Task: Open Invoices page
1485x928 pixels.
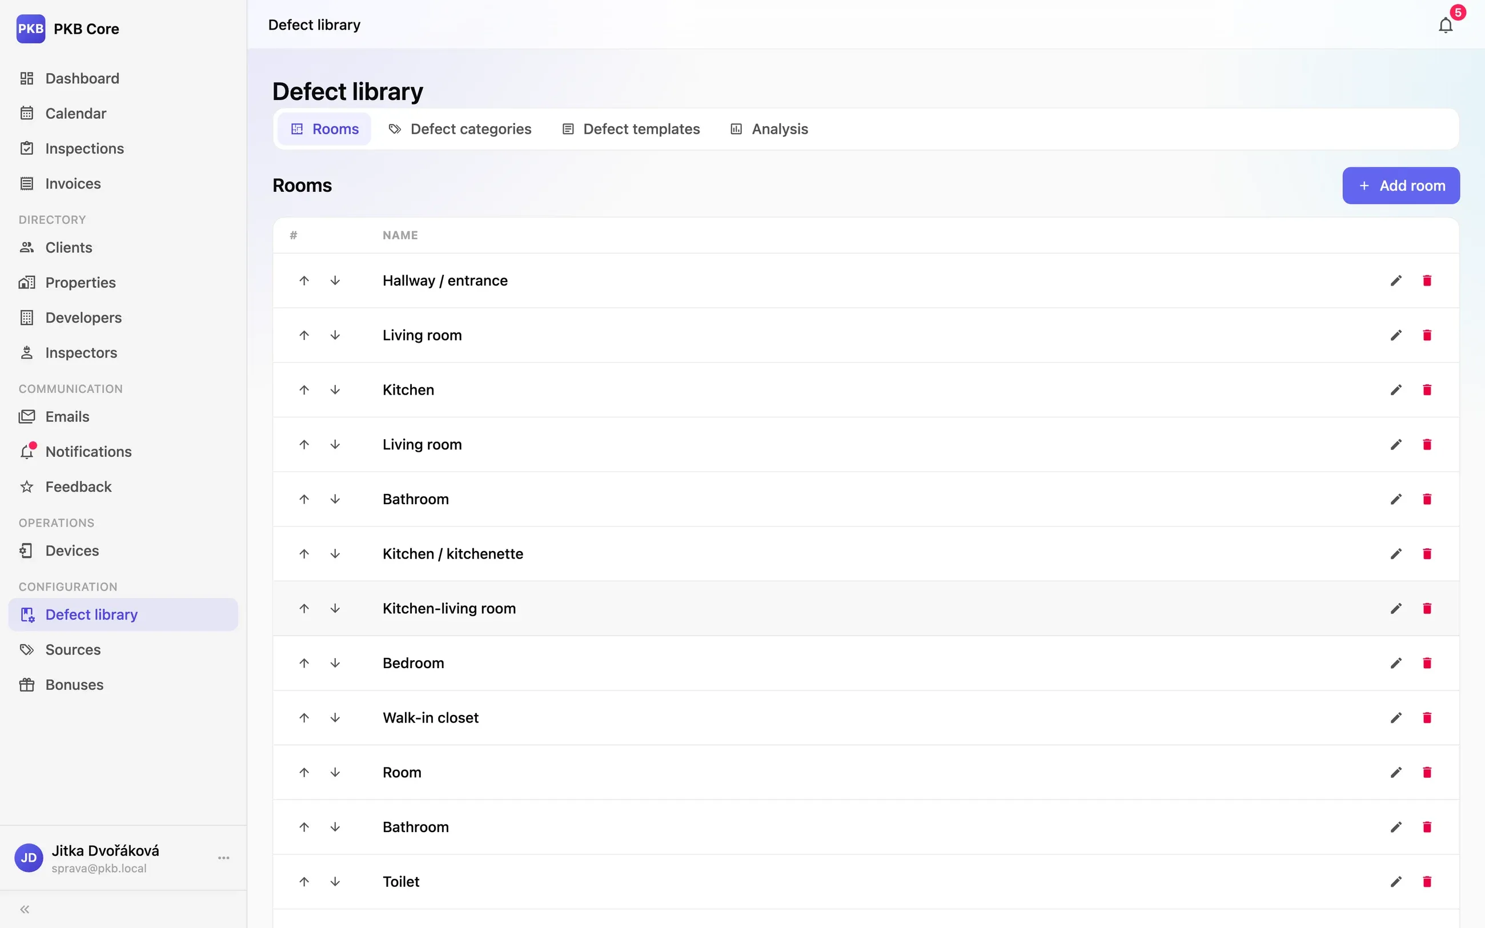Action: pyautogui.click(x=123, y=183)
